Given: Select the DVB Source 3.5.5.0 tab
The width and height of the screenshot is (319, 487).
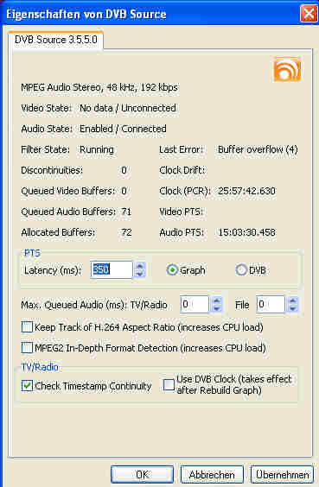Looking at the screenshot, I should coord(55,40).
